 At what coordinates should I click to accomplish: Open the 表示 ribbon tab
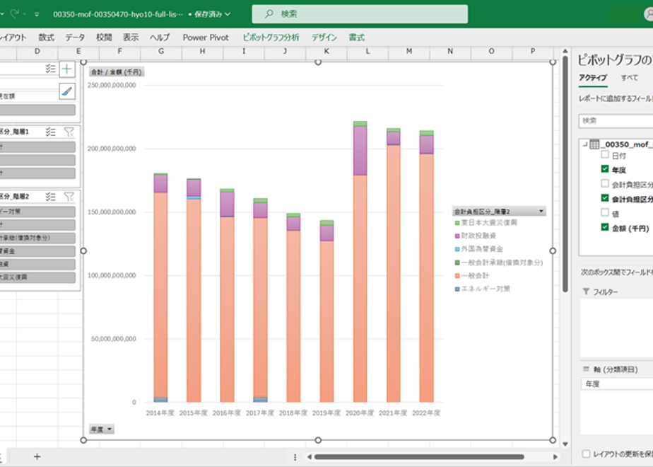130,38
